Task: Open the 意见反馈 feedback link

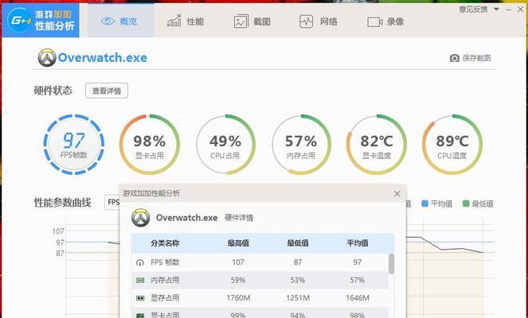Action: coord(473,10)
